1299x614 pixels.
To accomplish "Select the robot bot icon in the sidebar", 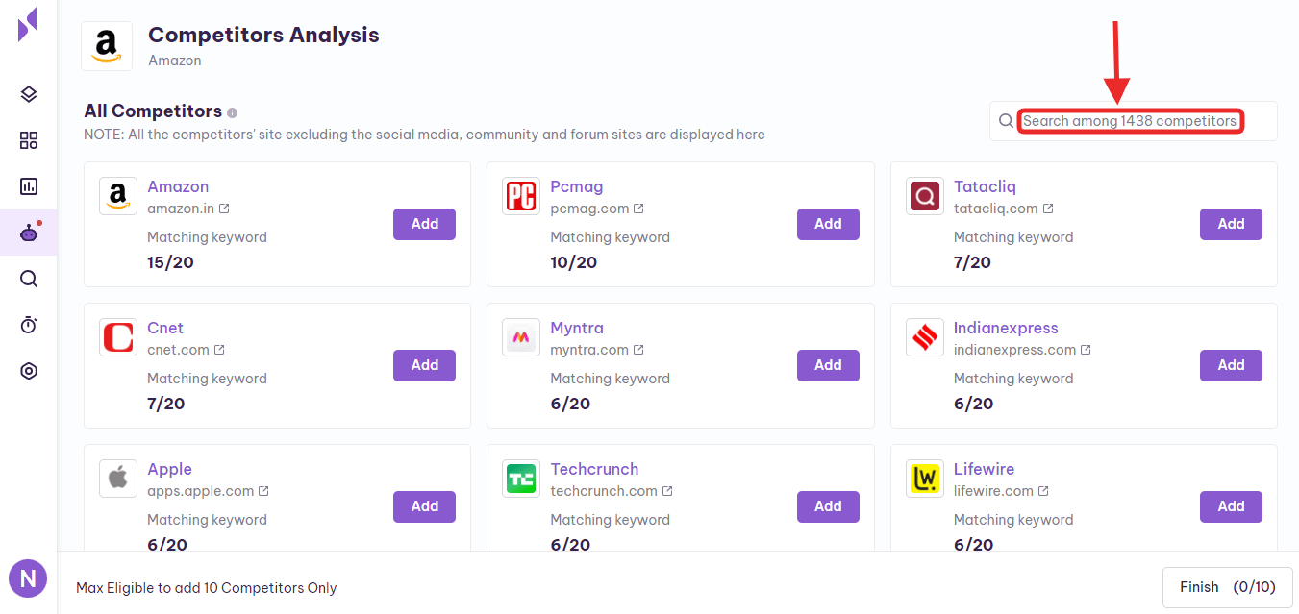I will [29, 233].
